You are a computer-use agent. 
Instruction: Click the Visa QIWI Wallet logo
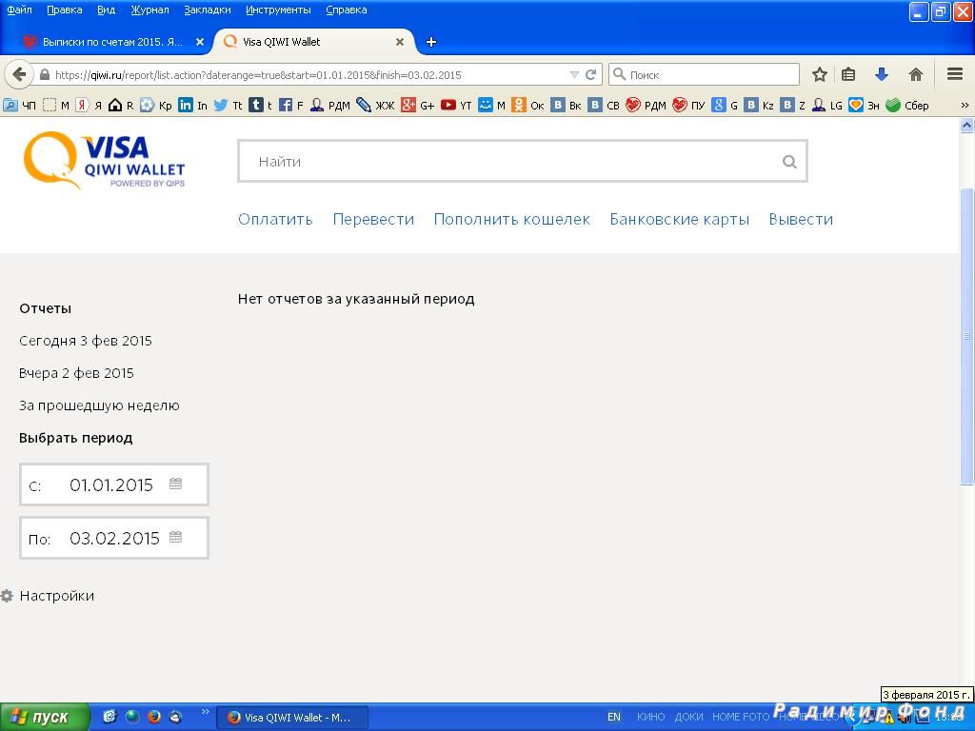104,160
